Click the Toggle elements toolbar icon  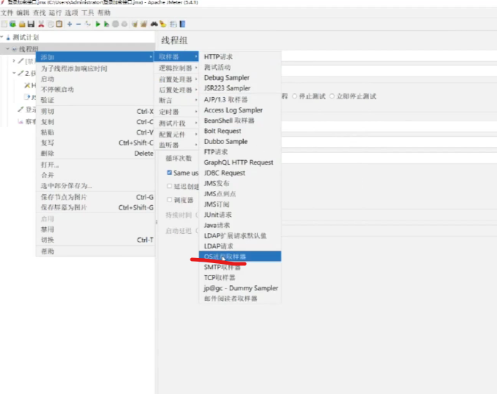click(87, 24)
